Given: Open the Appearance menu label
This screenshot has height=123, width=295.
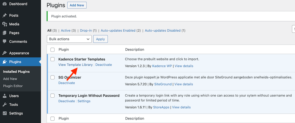Looking at the screenshot, I should 19,53.
